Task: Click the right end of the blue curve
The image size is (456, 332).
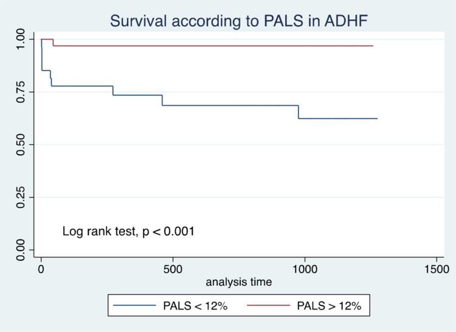Action: [377, 119]
